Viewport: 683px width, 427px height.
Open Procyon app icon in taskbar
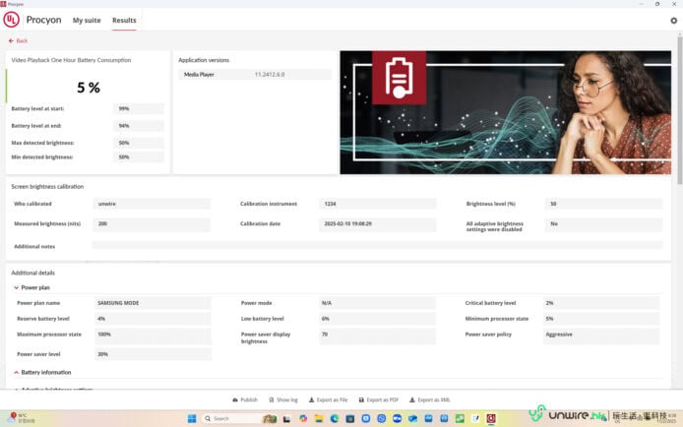click(491, 418)
